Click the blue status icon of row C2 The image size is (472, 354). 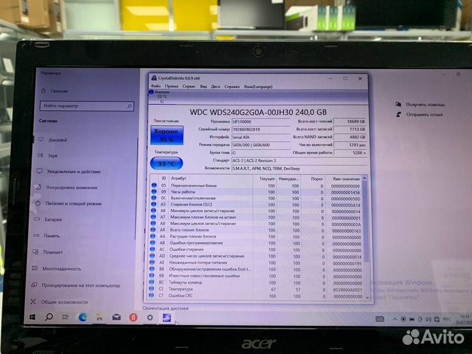coord(152,289)
